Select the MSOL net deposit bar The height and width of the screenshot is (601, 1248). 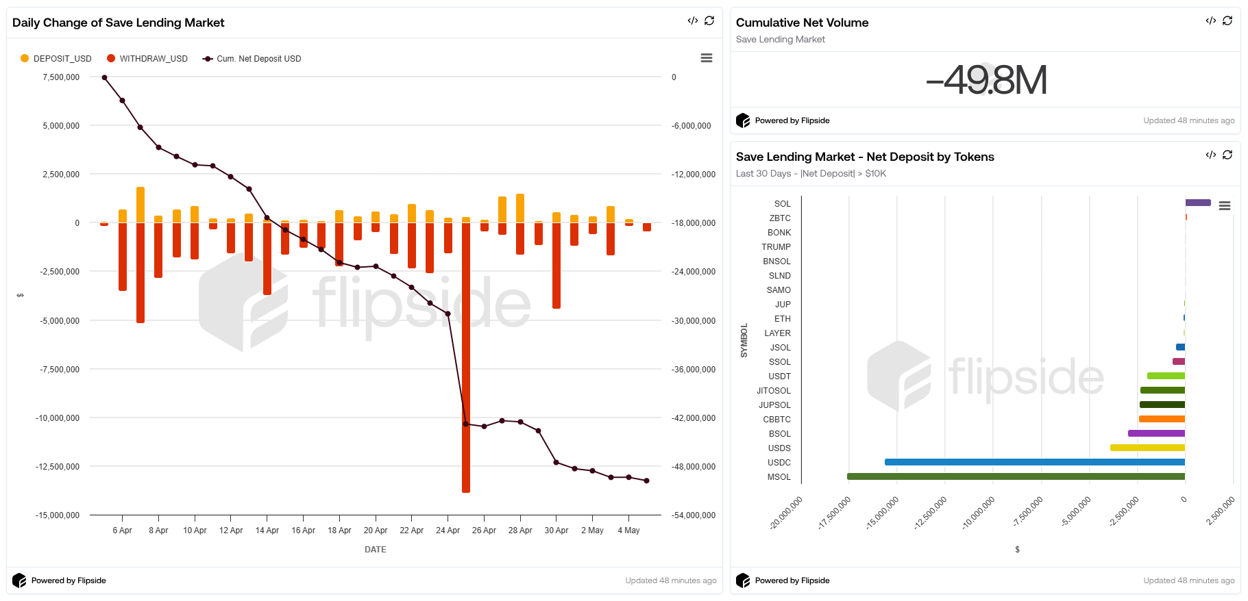pyautogui.click(x=1016, y=476)
